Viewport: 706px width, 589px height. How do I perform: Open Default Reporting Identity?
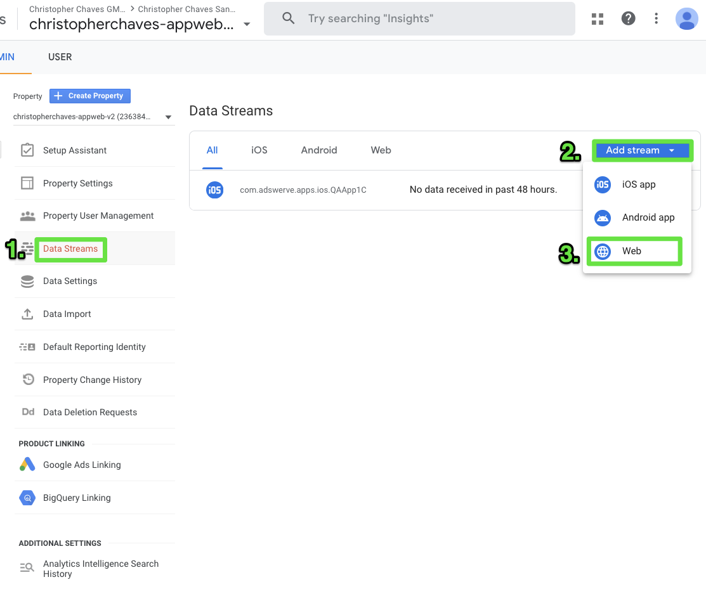pos(95,347)
